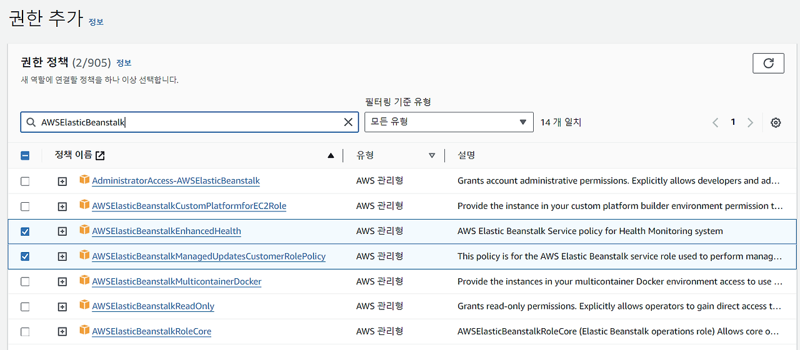Viewport: 800px width, 350px height.
Task: Click policy cube icon for AWSElasticBeanstalkCustomPlatformforEC2Role
Action: pos(84,205)
